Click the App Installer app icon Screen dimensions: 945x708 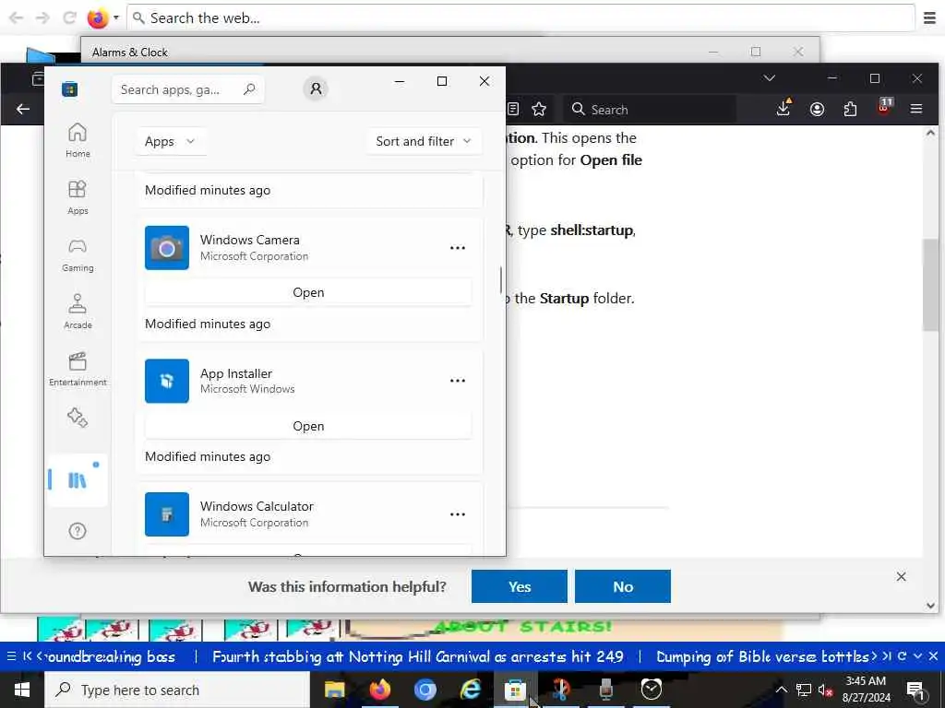(167, 381)
